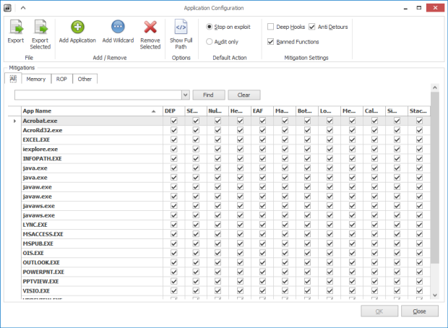The image size is (448, 328).
Task: Select the INFOPATH.EXE row name
Action: pyautogui.click(x=43, y=158)
